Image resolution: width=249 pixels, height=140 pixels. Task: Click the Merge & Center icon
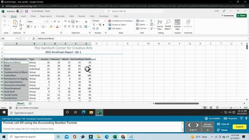point(86,27)
